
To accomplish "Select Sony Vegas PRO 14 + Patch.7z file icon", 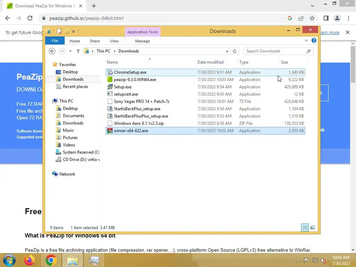I will [110, 101].
